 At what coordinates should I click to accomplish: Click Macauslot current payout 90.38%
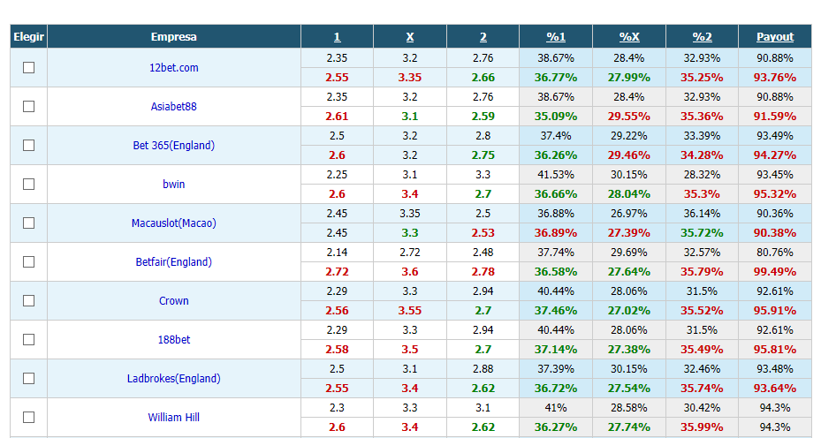pos(775,233)
